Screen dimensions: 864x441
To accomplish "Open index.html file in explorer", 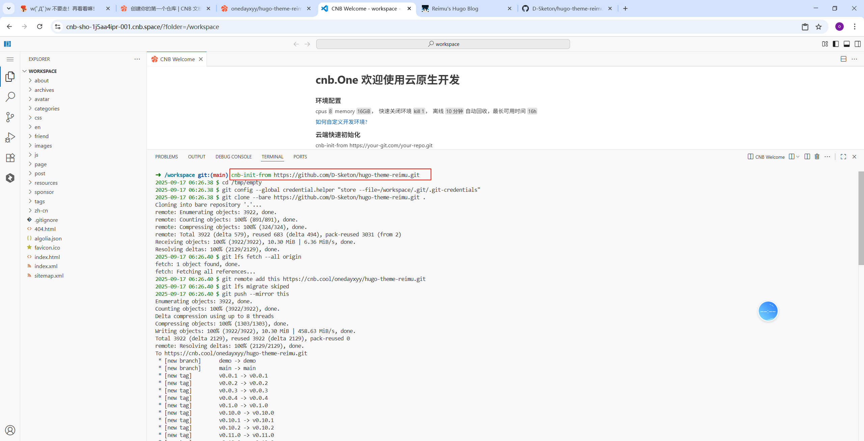I will [47, 257].
